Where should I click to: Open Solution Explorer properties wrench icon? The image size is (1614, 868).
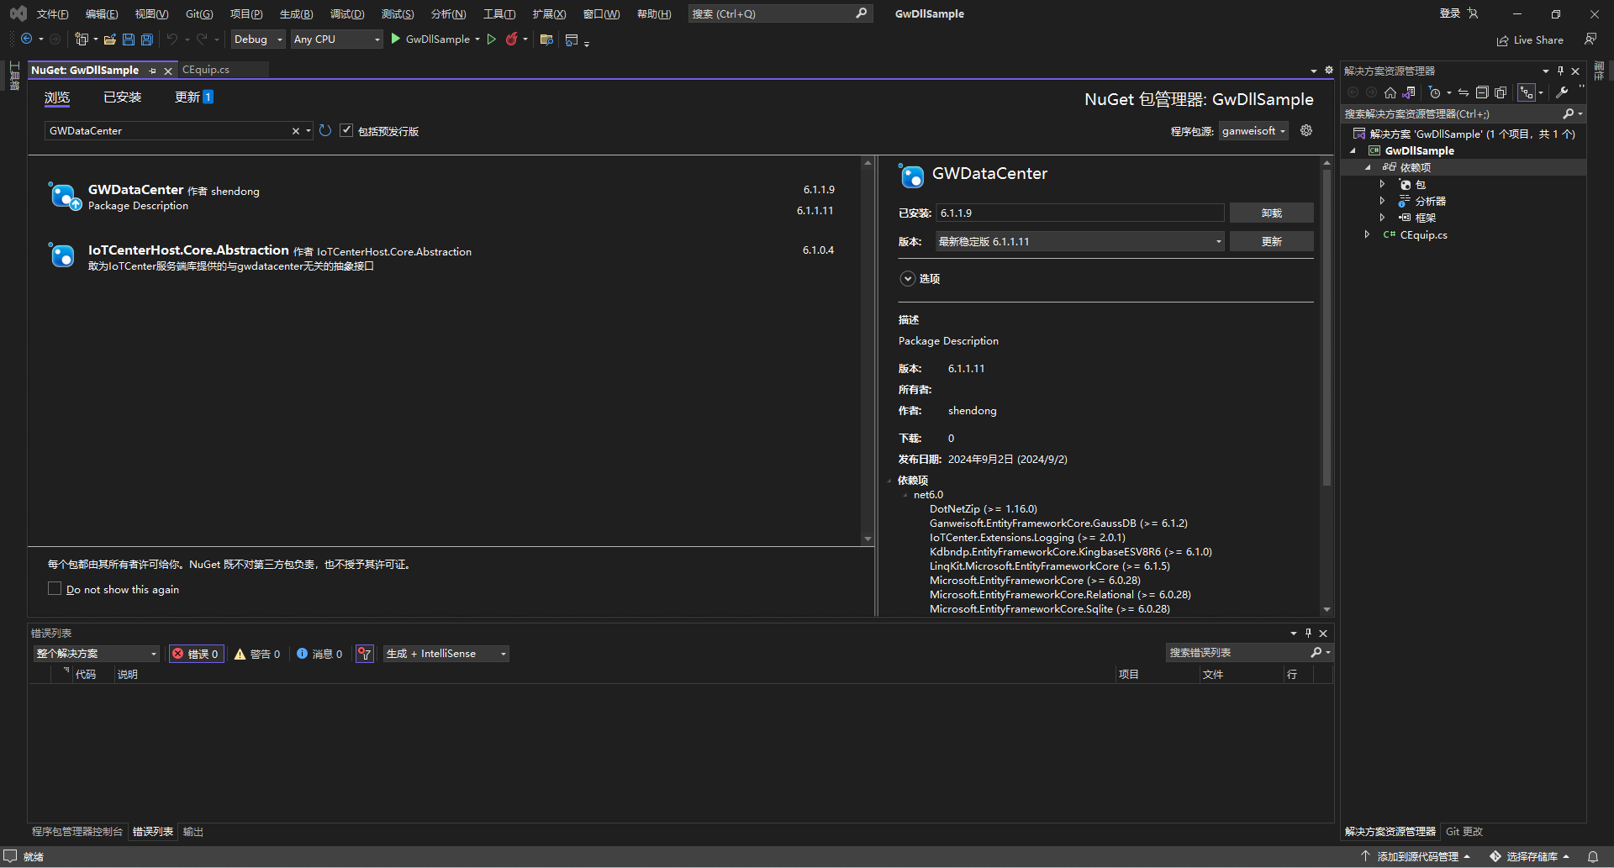(x=1562, y=92)
